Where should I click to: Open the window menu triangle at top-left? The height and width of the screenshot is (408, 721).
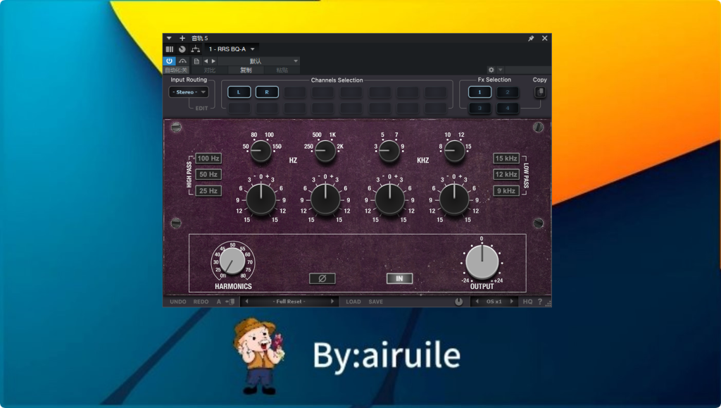[169, 38]
